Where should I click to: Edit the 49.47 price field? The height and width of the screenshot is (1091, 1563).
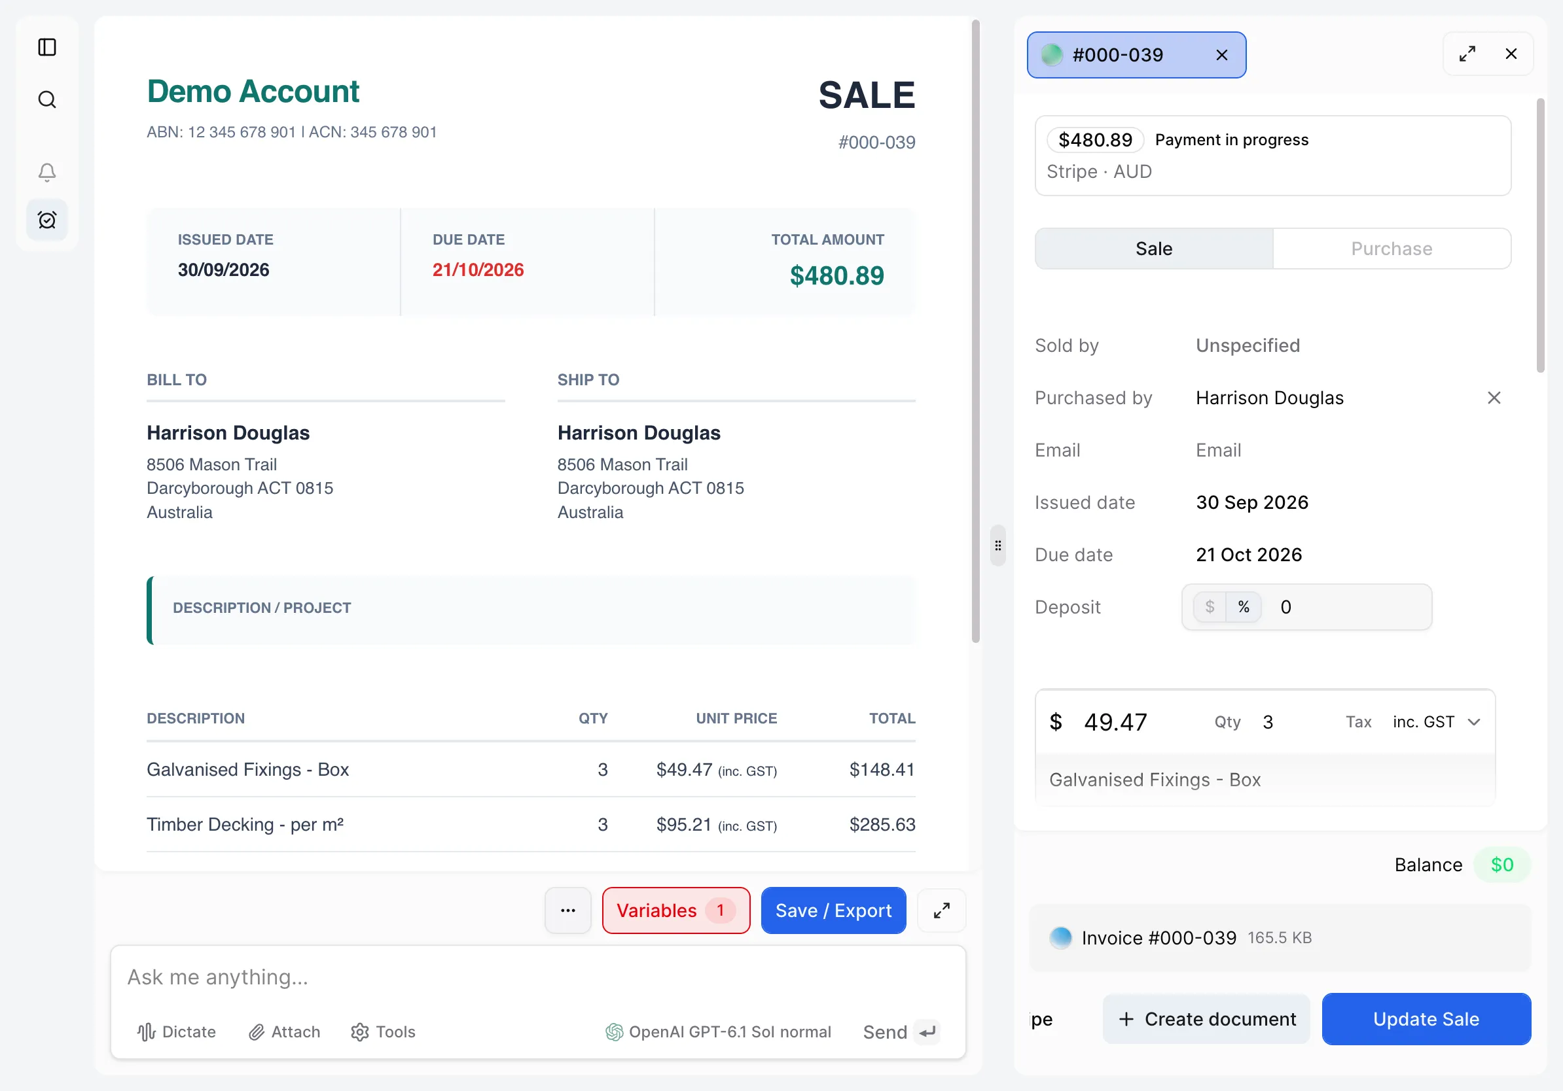pos(1115,721)
